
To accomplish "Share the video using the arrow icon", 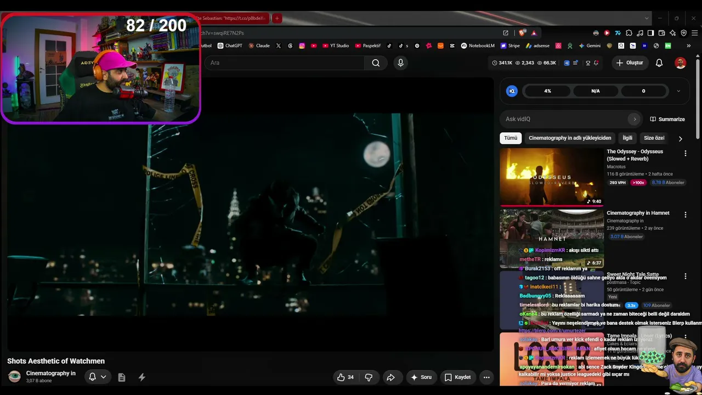I will [x=390, y=377].
